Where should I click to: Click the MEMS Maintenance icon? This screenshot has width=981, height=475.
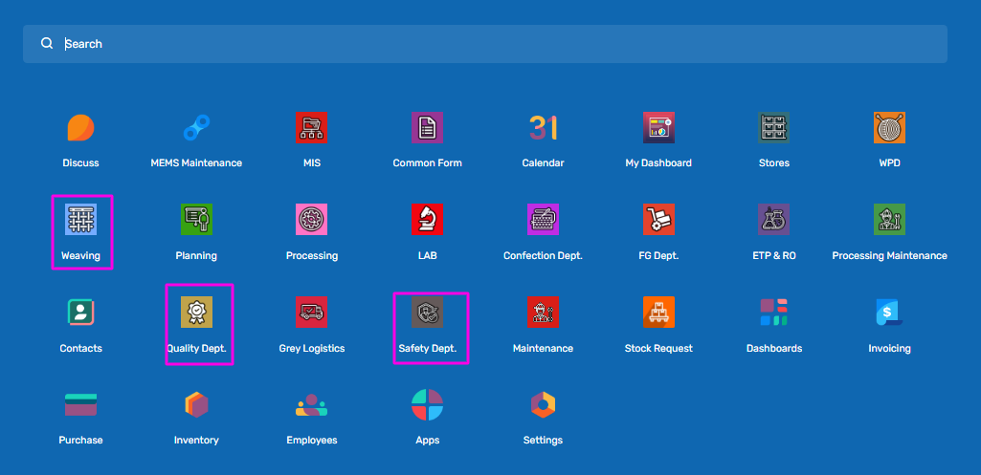point(196,128)
